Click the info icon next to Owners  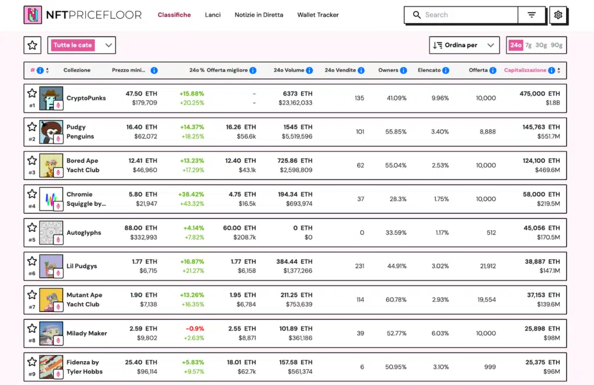(403, 71)
